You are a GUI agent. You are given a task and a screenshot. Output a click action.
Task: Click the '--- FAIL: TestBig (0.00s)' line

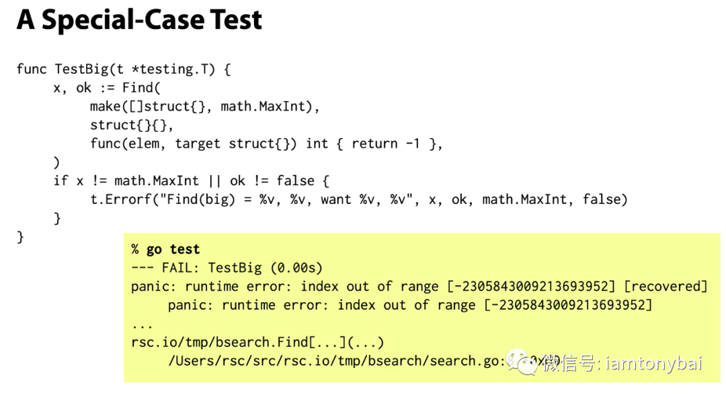coord(227,268)
